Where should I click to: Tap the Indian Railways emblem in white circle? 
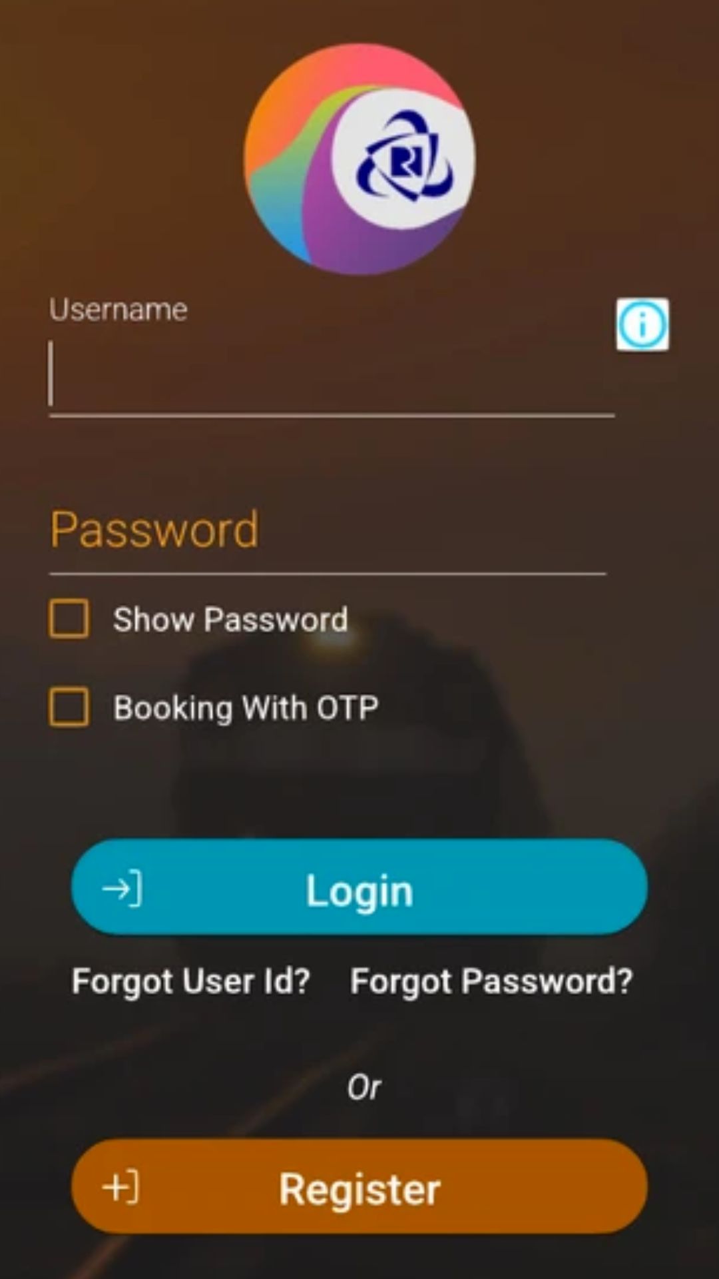tap(404, 159)
